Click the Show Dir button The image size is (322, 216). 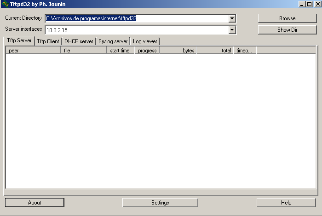pyautogui.click(x=287, y=30)
